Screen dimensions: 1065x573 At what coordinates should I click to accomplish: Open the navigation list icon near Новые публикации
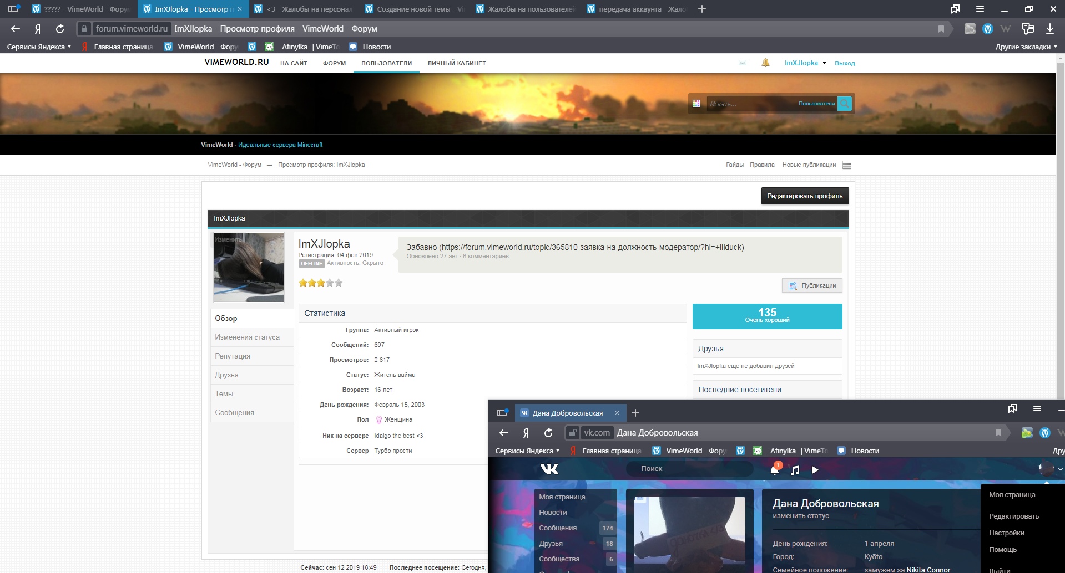click(847, 165)
